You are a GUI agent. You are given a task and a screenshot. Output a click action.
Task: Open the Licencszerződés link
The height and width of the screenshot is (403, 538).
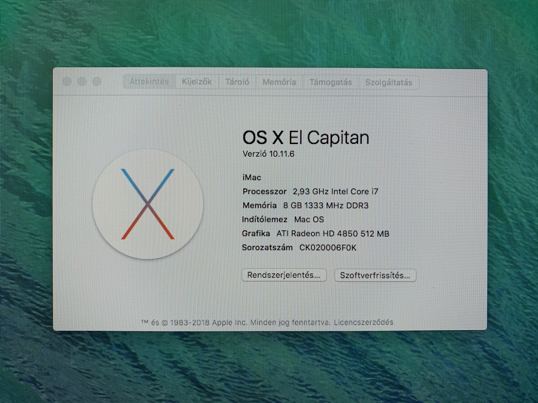click(x=363, y=322)
